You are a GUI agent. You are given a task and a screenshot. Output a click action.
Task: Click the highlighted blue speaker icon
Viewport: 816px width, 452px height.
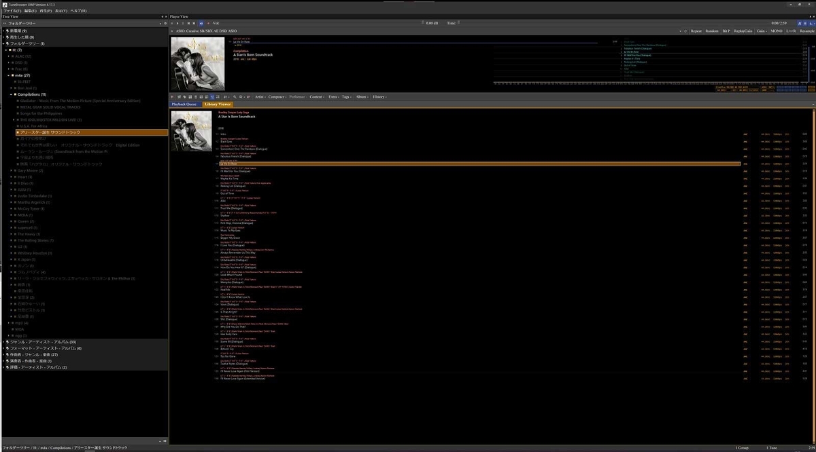(201, 23)
